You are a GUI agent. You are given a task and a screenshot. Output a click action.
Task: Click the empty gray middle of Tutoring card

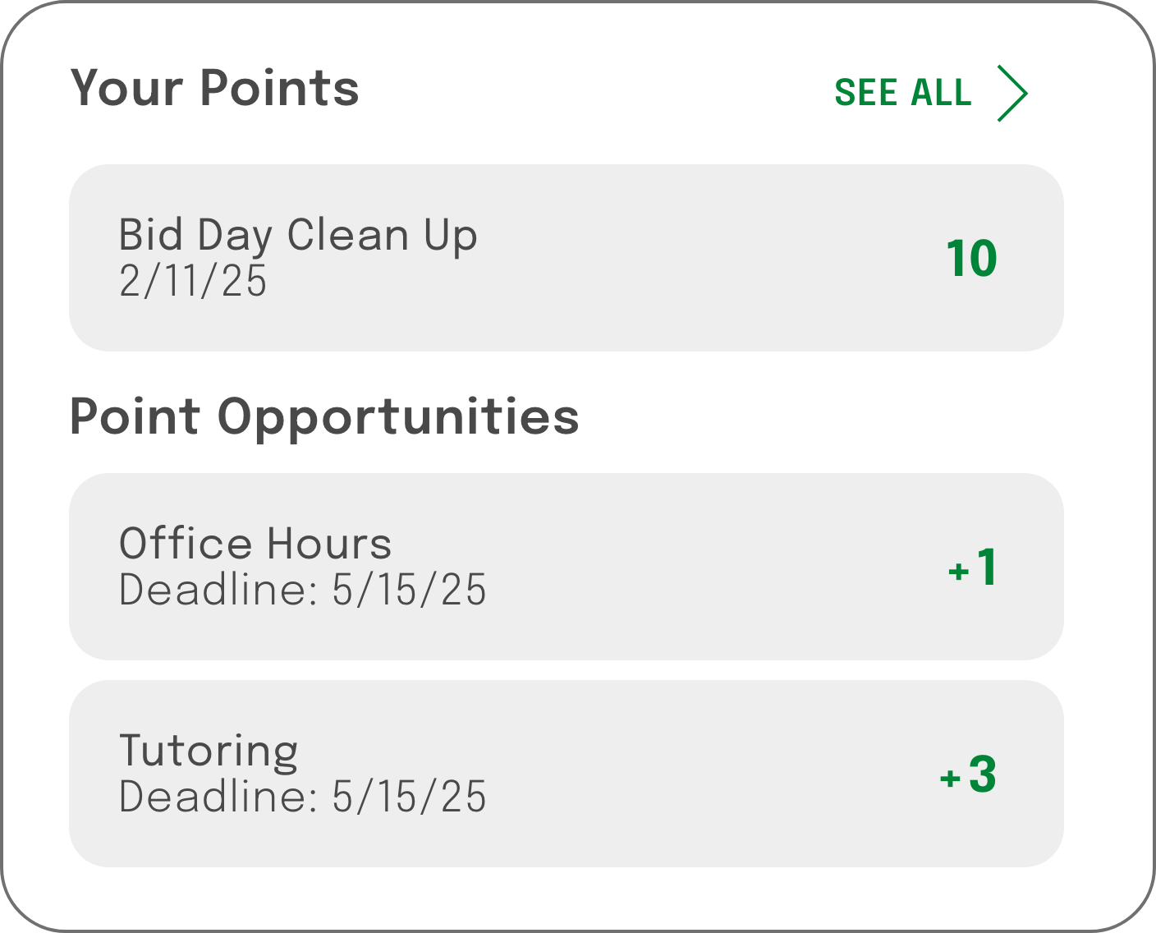(x=698, y=774)
